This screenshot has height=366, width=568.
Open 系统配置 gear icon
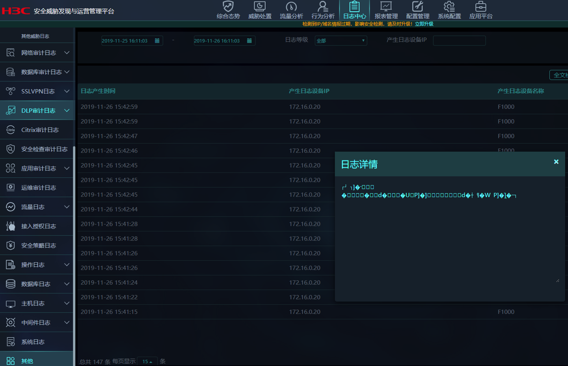point(449,7)
